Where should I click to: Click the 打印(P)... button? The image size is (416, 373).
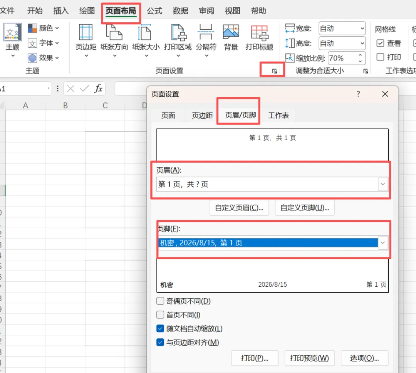(255, 358)
